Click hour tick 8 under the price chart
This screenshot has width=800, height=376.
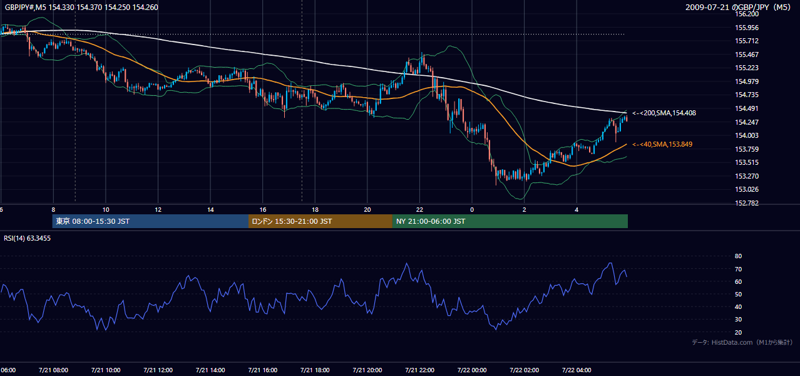point(53,210)
